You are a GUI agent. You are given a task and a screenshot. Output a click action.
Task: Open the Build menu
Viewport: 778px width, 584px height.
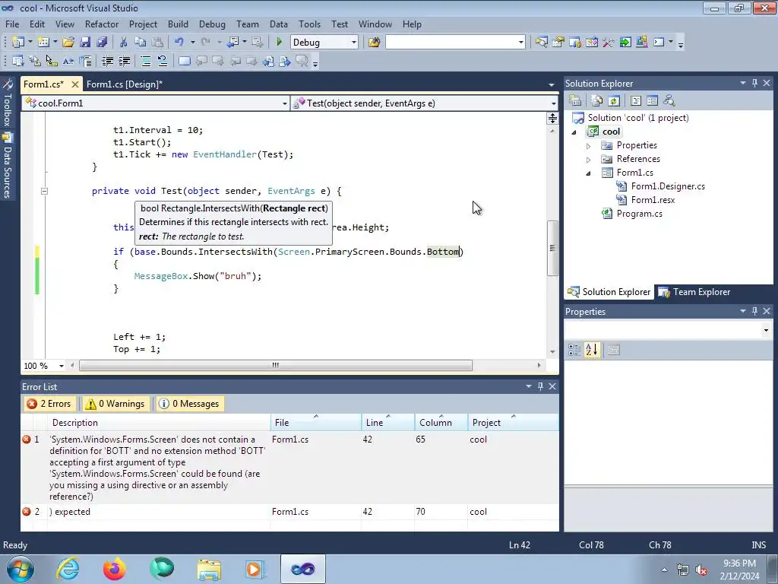click(x=178, y=24)
